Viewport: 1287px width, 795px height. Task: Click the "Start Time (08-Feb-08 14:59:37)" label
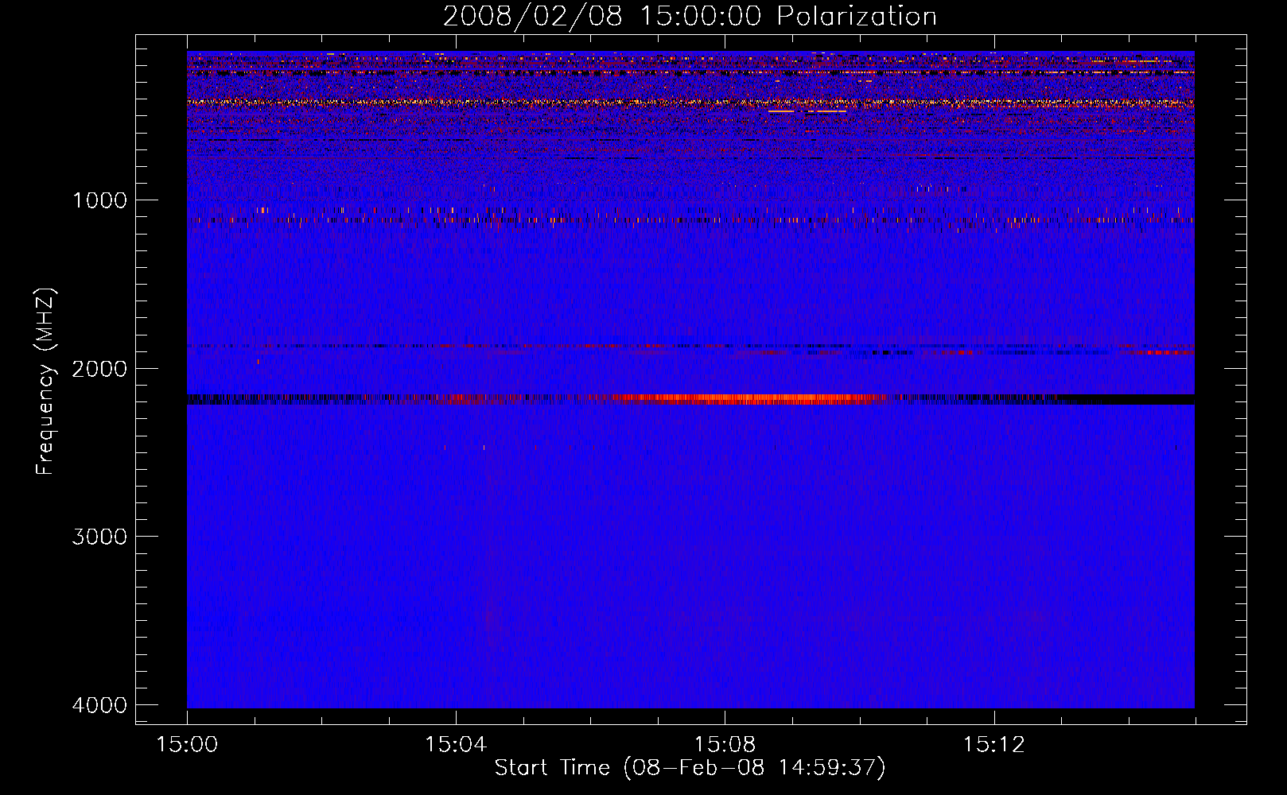(690, 768)
